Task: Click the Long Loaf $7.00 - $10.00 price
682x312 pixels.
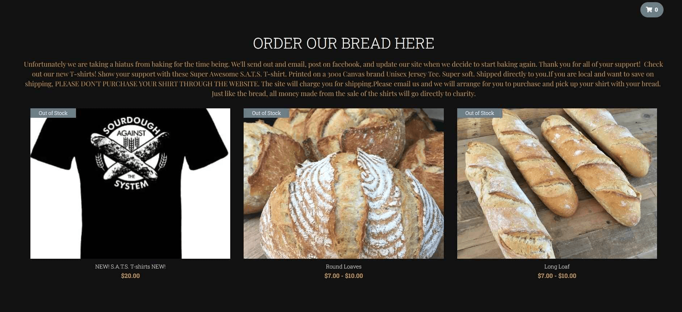Action: [x=557, y=276]
